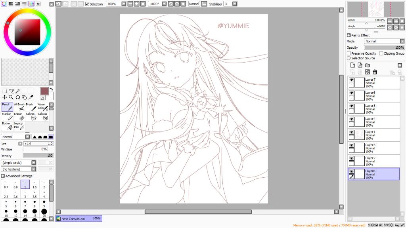
Task: Click the Undo button in toolbar
Action: (x=58, y=4)
